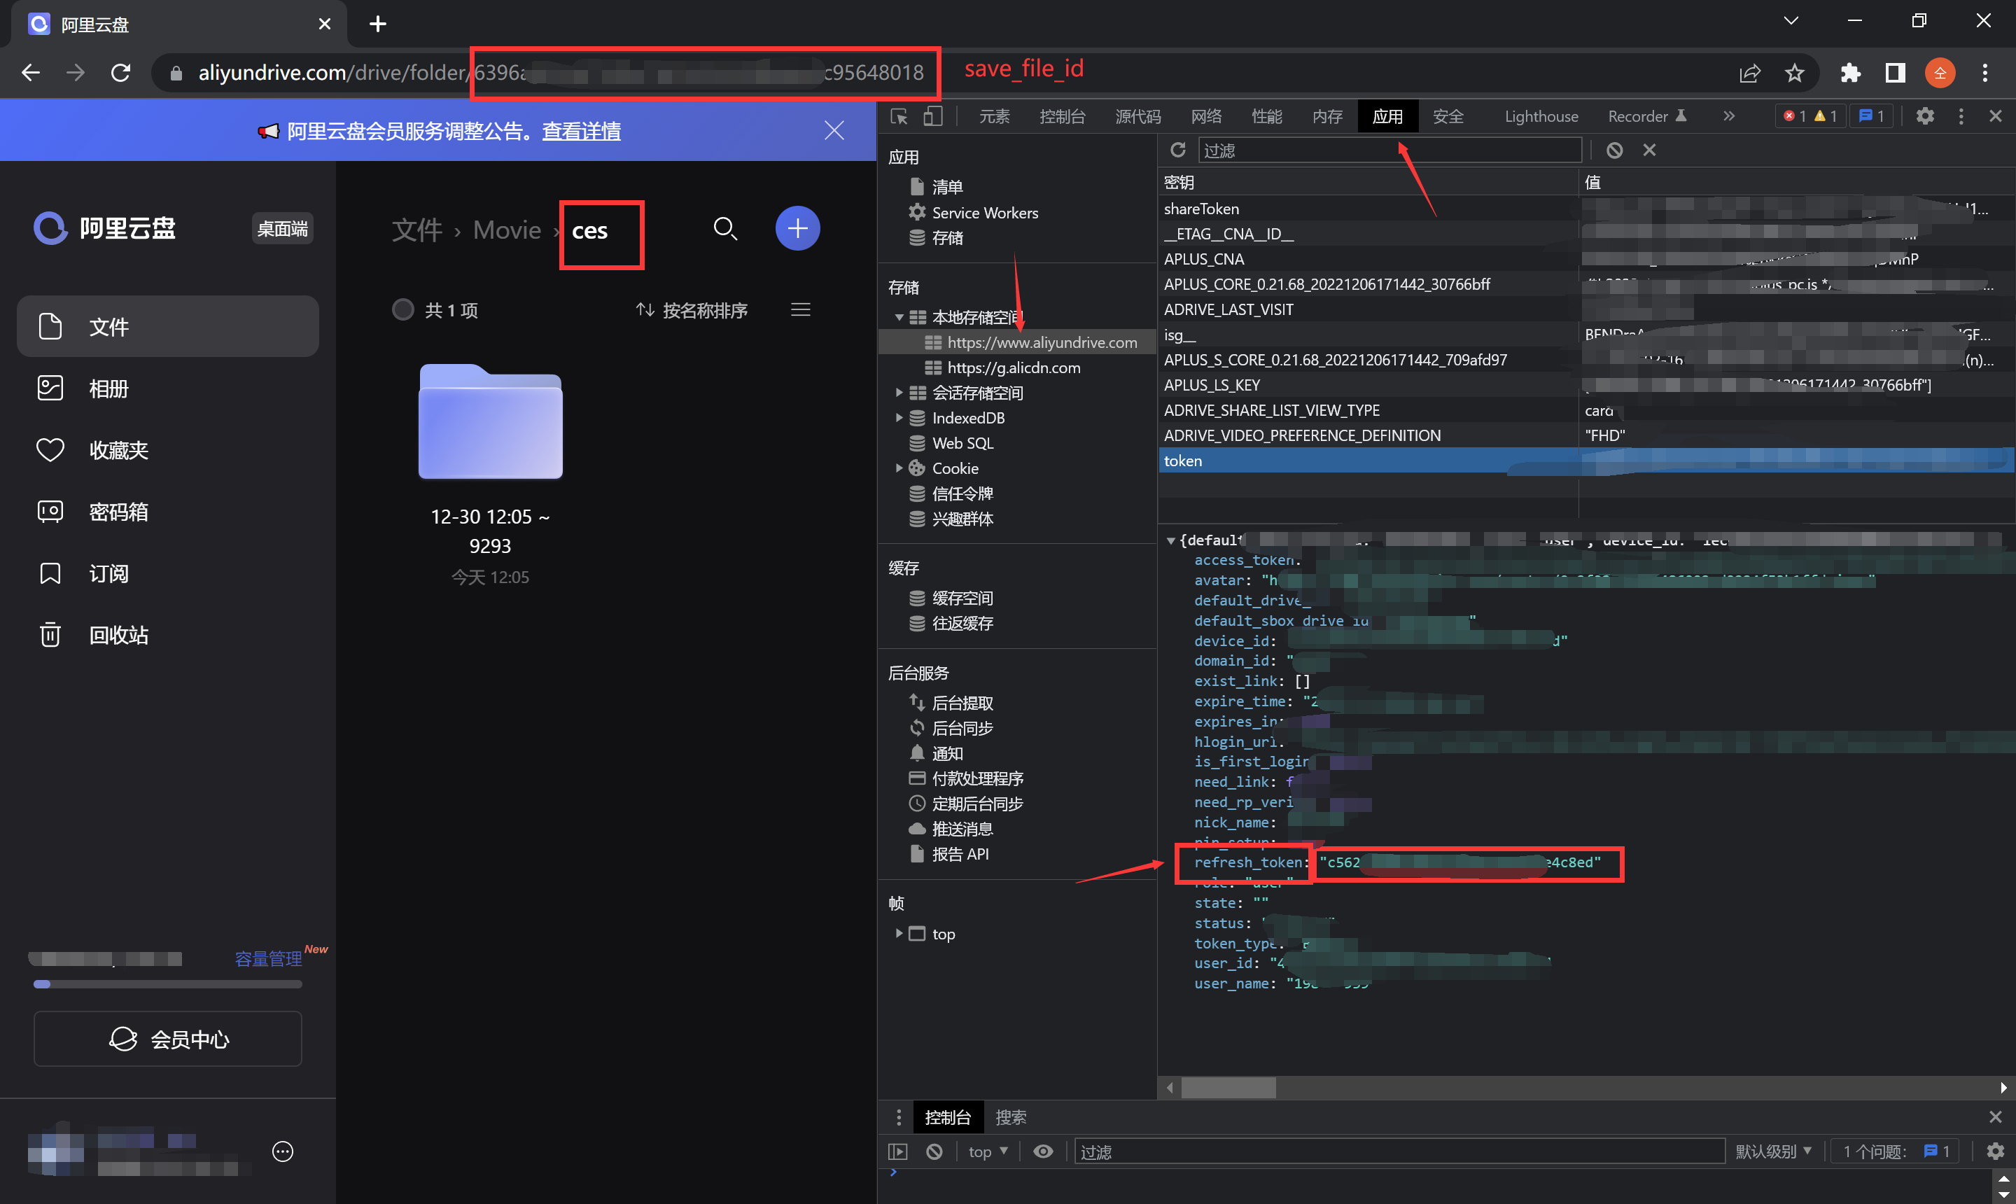Switch to the 控制台 DevTools tab
The width and height of the screenshot is (2016, 1204).
[1061, 116]
